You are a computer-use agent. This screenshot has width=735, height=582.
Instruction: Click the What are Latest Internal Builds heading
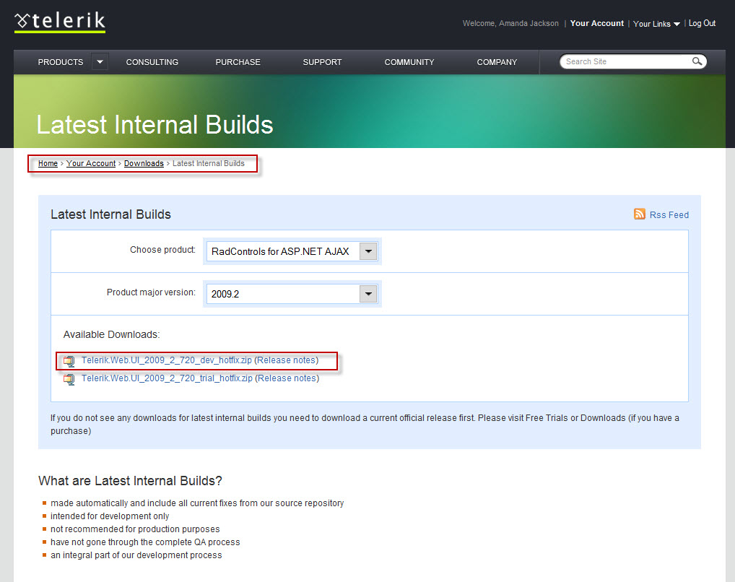click(x=130, y=481)
